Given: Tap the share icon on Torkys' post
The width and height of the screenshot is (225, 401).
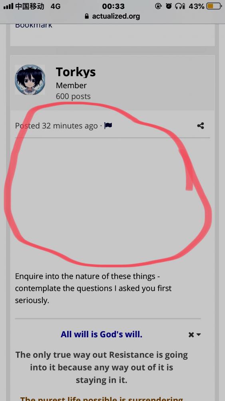Looking at the screenshot, I should pyautogui.click(x=201, y=126).
